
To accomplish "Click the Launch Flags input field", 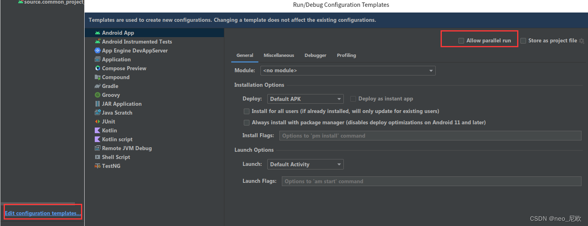I will point(431,181).
